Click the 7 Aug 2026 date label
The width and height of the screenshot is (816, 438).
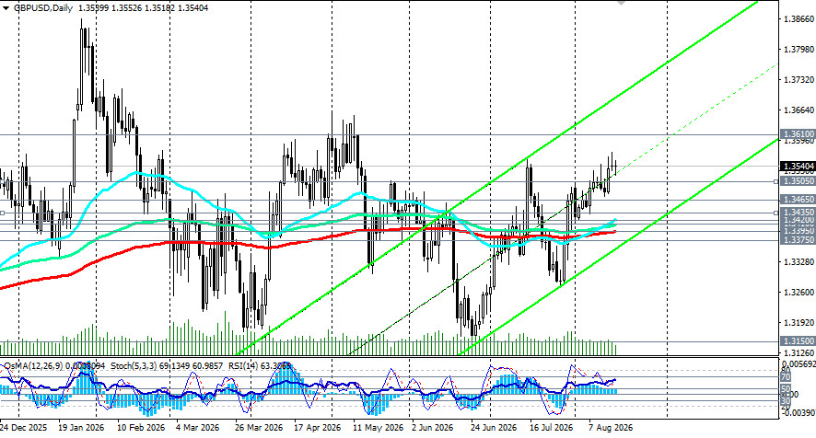611,428
